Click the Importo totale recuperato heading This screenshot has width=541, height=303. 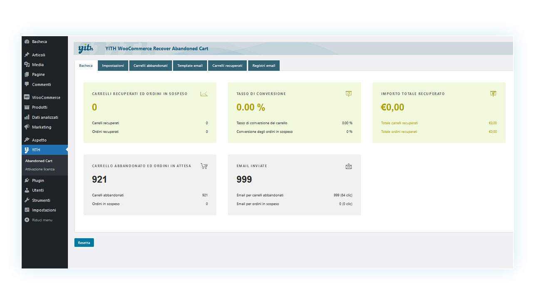(413, 94)
